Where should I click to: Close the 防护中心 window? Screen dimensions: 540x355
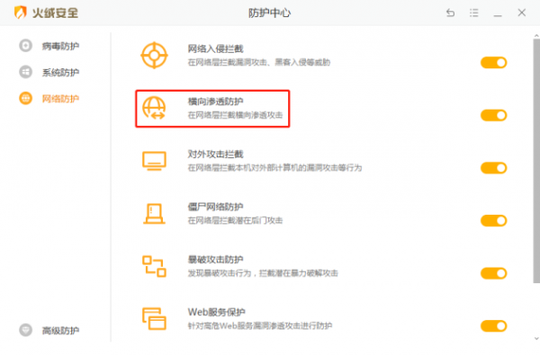[522, 13]
